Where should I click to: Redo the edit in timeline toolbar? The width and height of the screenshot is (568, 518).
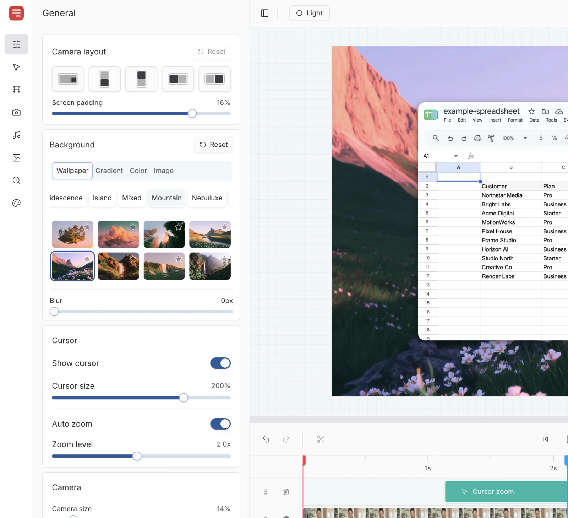(286, 439)
